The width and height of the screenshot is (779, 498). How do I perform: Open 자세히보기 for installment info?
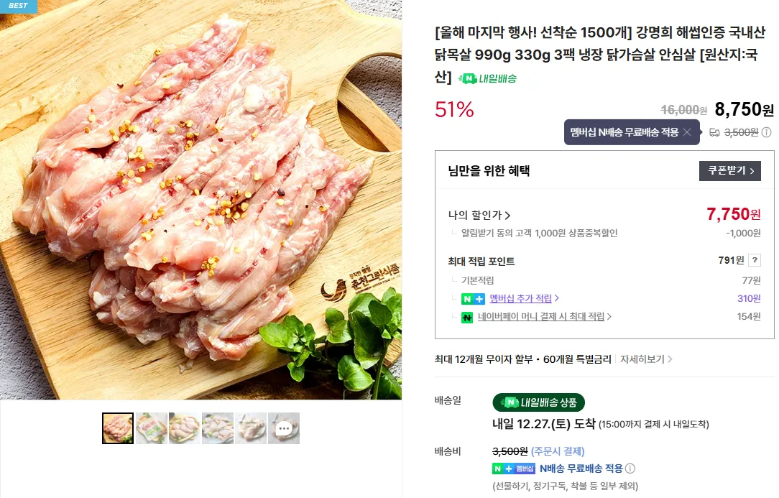click(x=646, y=359)
